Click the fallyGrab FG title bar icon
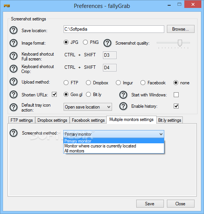 (x=7, y=6)
